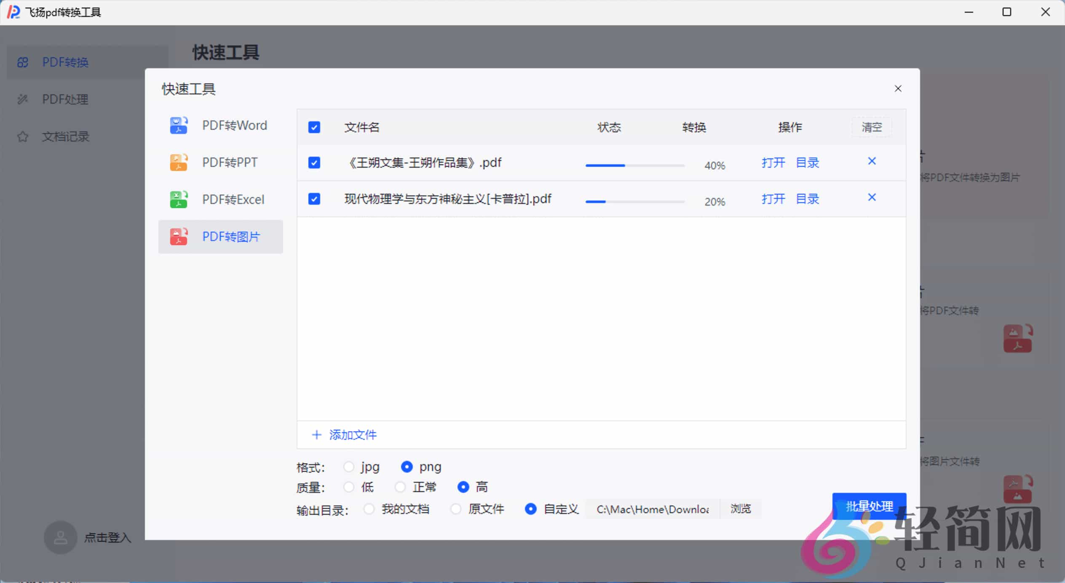Click 添加文件 to add more files

[343, 435]
